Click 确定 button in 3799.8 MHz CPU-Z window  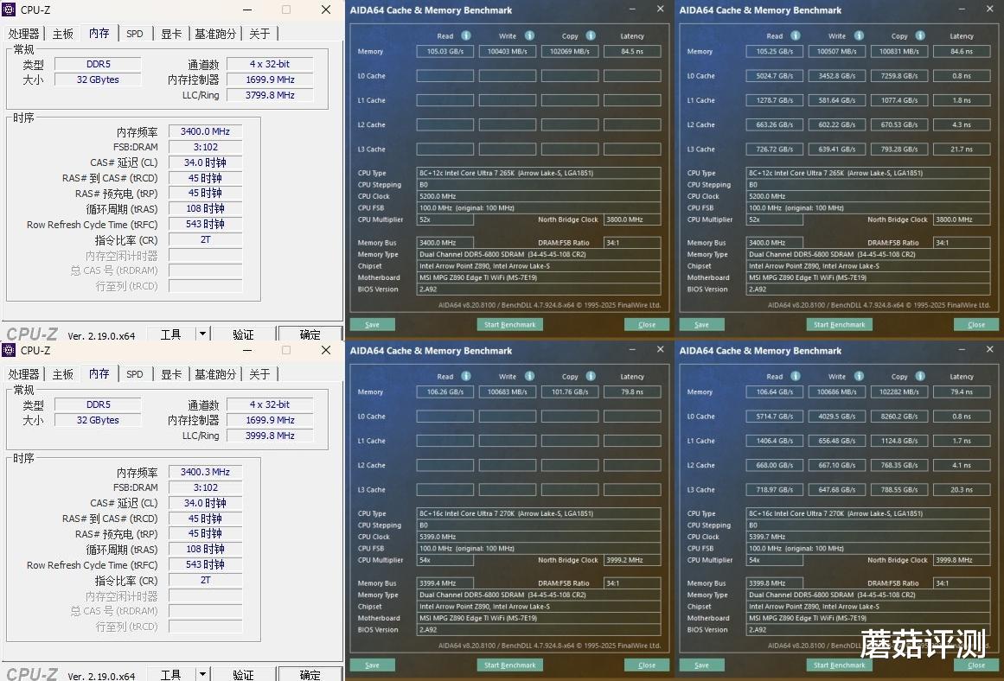pos(310,334)
